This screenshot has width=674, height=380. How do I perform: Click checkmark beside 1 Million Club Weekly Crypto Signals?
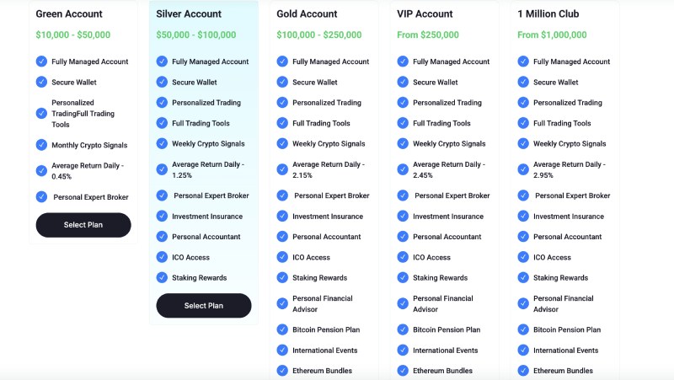523,143
